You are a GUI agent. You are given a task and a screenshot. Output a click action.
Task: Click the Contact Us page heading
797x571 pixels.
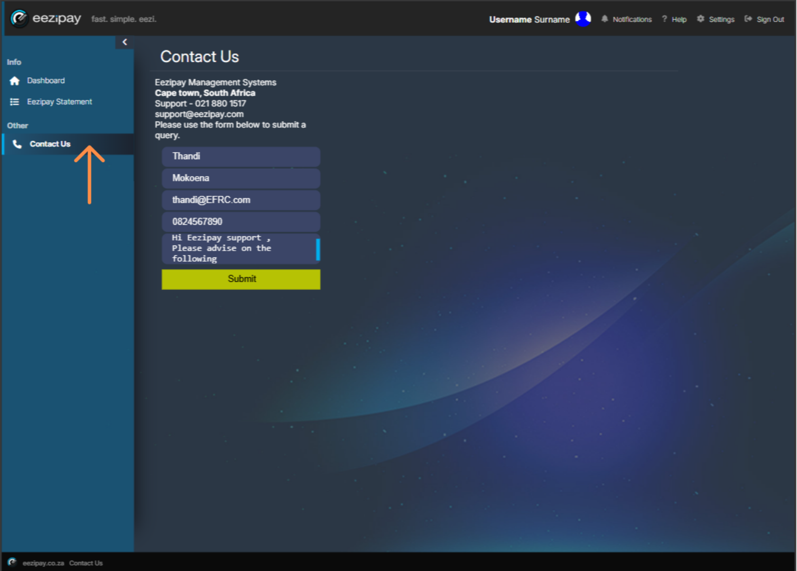200,57
